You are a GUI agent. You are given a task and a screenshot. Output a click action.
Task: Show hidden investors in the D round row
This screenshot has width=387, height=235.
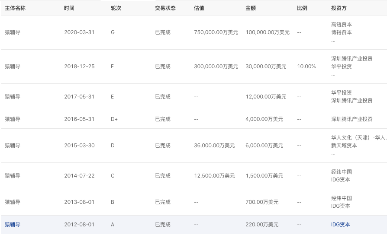click(x=333, y=154)
